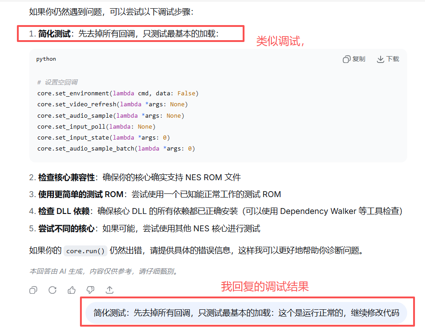Download the Python code snippet
This screenshot has width=425, height=328.
click(x=388, y=59)
